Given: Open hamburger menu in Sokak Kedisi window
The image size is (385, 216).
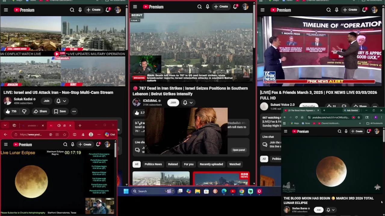Looking at the screenshot, I should click(x=6, y=10).
